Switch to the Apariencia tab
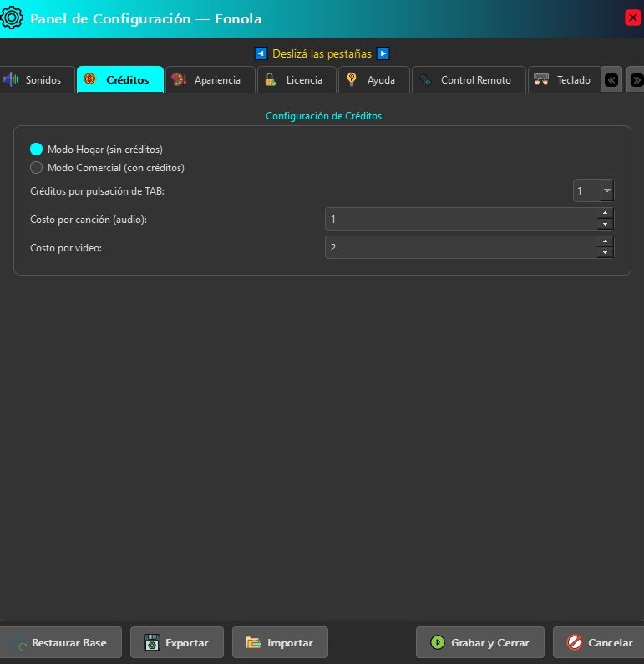The height and width of the screenshot is (664, 644). pyautogui.click(x=210, y=79)
